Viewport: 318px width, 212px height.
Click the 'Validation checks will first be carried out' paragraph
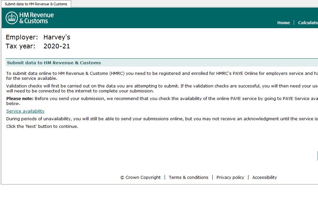click(162, 88)
